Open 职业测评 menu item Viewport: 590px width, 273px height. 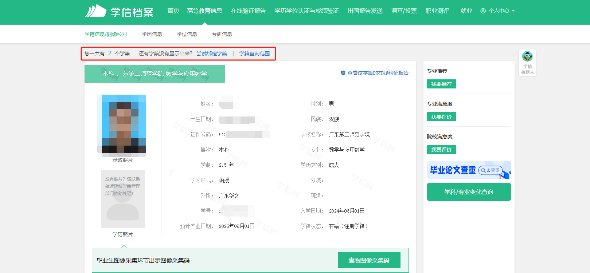pos(437,11)
